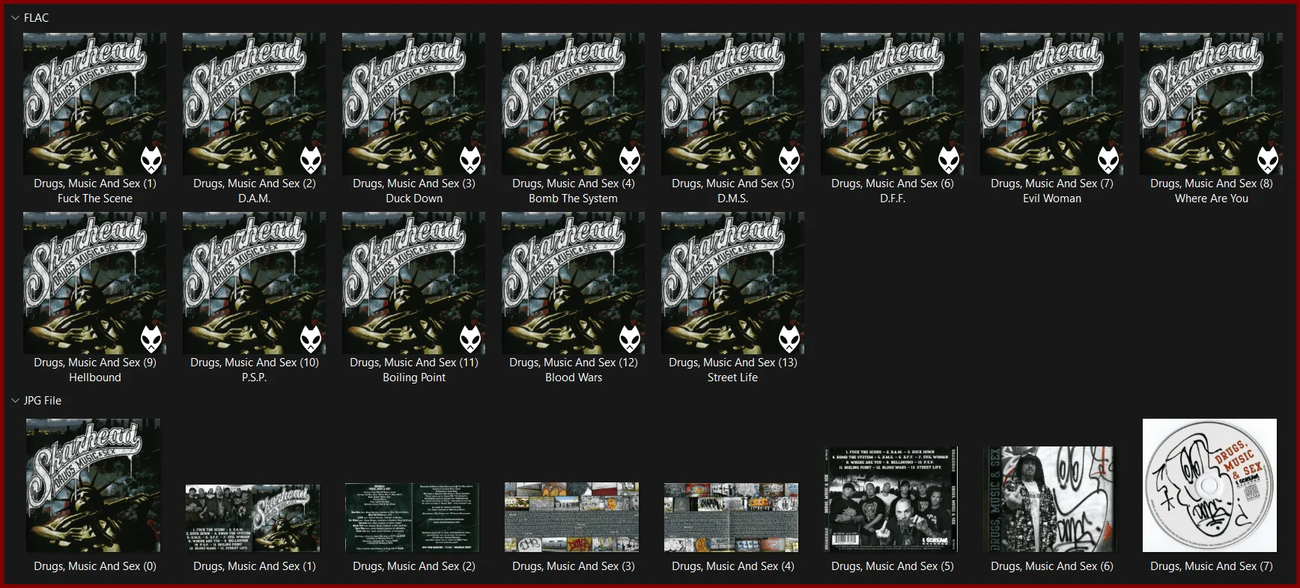Select JPG disc scan thumbnail labeled (7)
This screenshot has height=588, width=1300.
point(1210,485)
